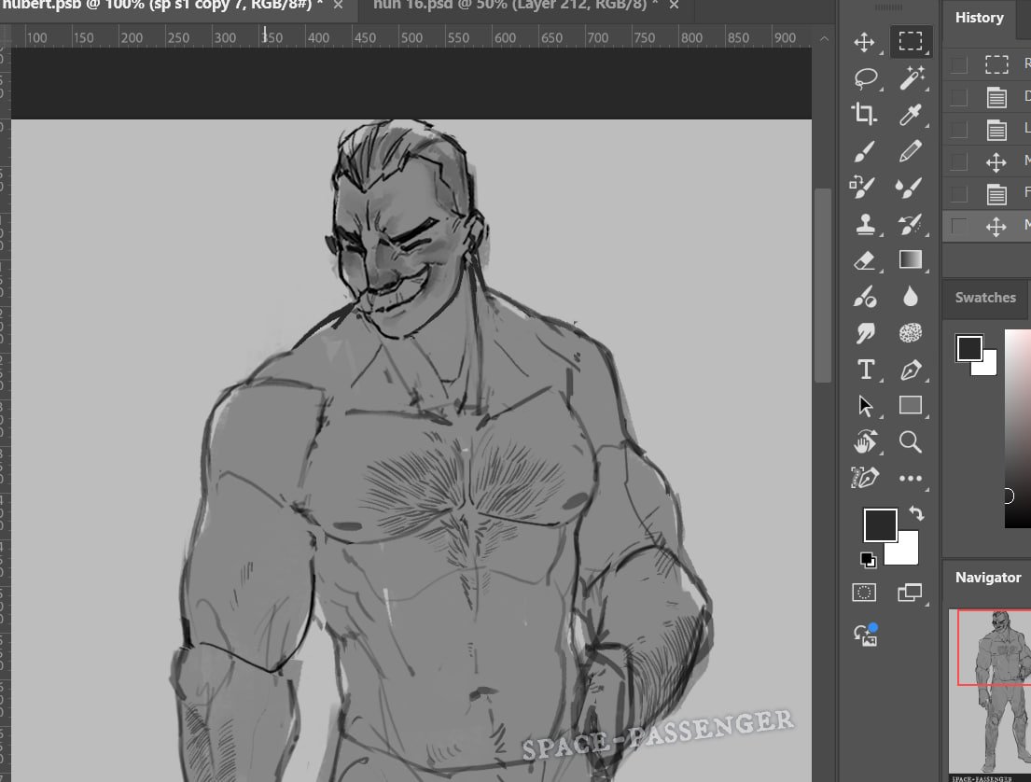Select the History Brush tool
The image size is (1031, 782).
(911, 224)
